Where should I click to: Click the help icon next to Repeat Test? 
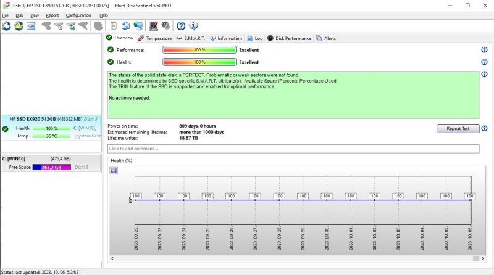pyautogui.click(x=484, y=128)
